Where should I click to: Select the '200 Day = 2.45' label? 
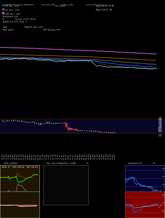13,14
